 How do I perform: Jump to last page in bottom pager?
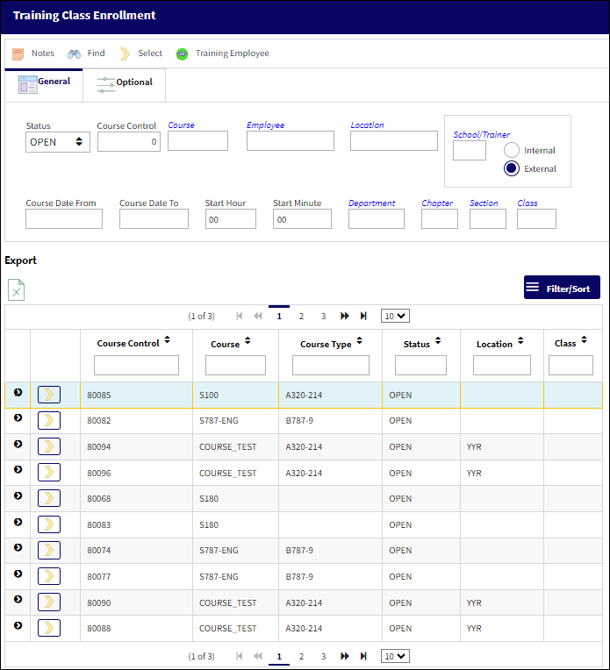(363, 656)
